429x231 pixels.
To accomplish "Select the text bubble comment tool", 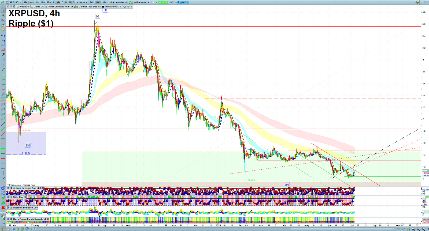I will pyautogui.click(x=3, y=65).
